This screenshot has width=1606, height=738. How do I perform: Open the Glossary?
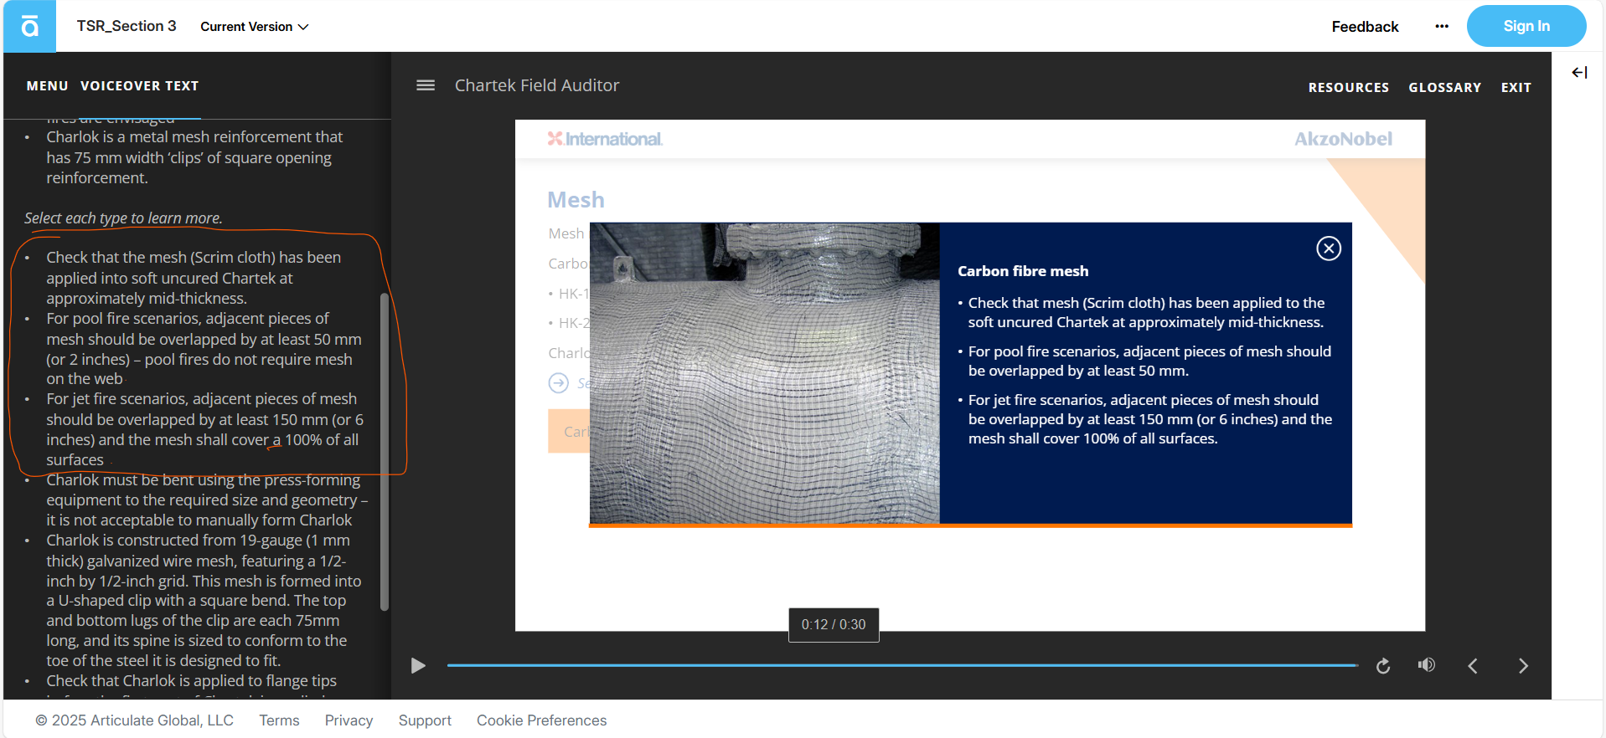point(1444,87)
